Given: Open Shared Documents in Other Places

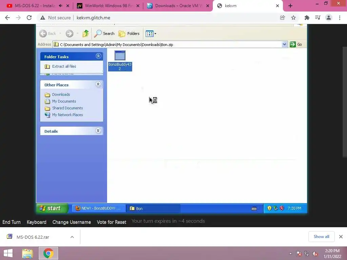Looking at the screenshot, I should (x=67, y=108).
